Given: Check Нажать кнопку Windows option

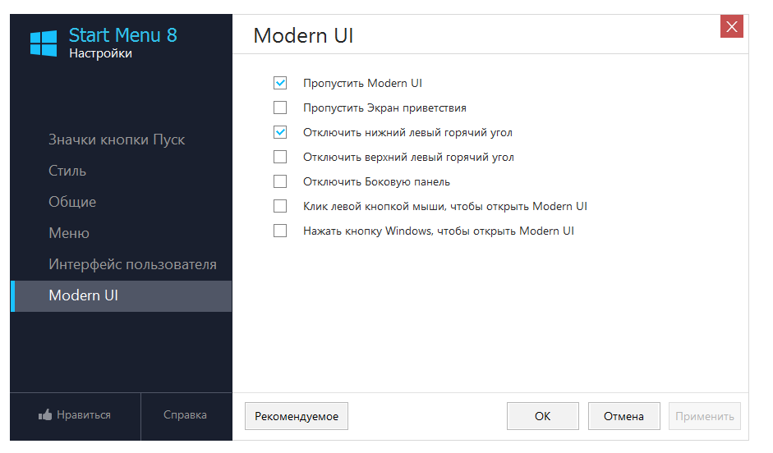Looking at the screenshot, I should pos(280,231).
